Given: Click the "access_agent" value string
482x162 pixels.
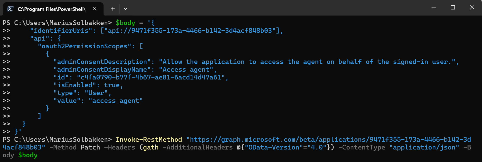Looking at the screenshot, I should click(x=115, y=101).
